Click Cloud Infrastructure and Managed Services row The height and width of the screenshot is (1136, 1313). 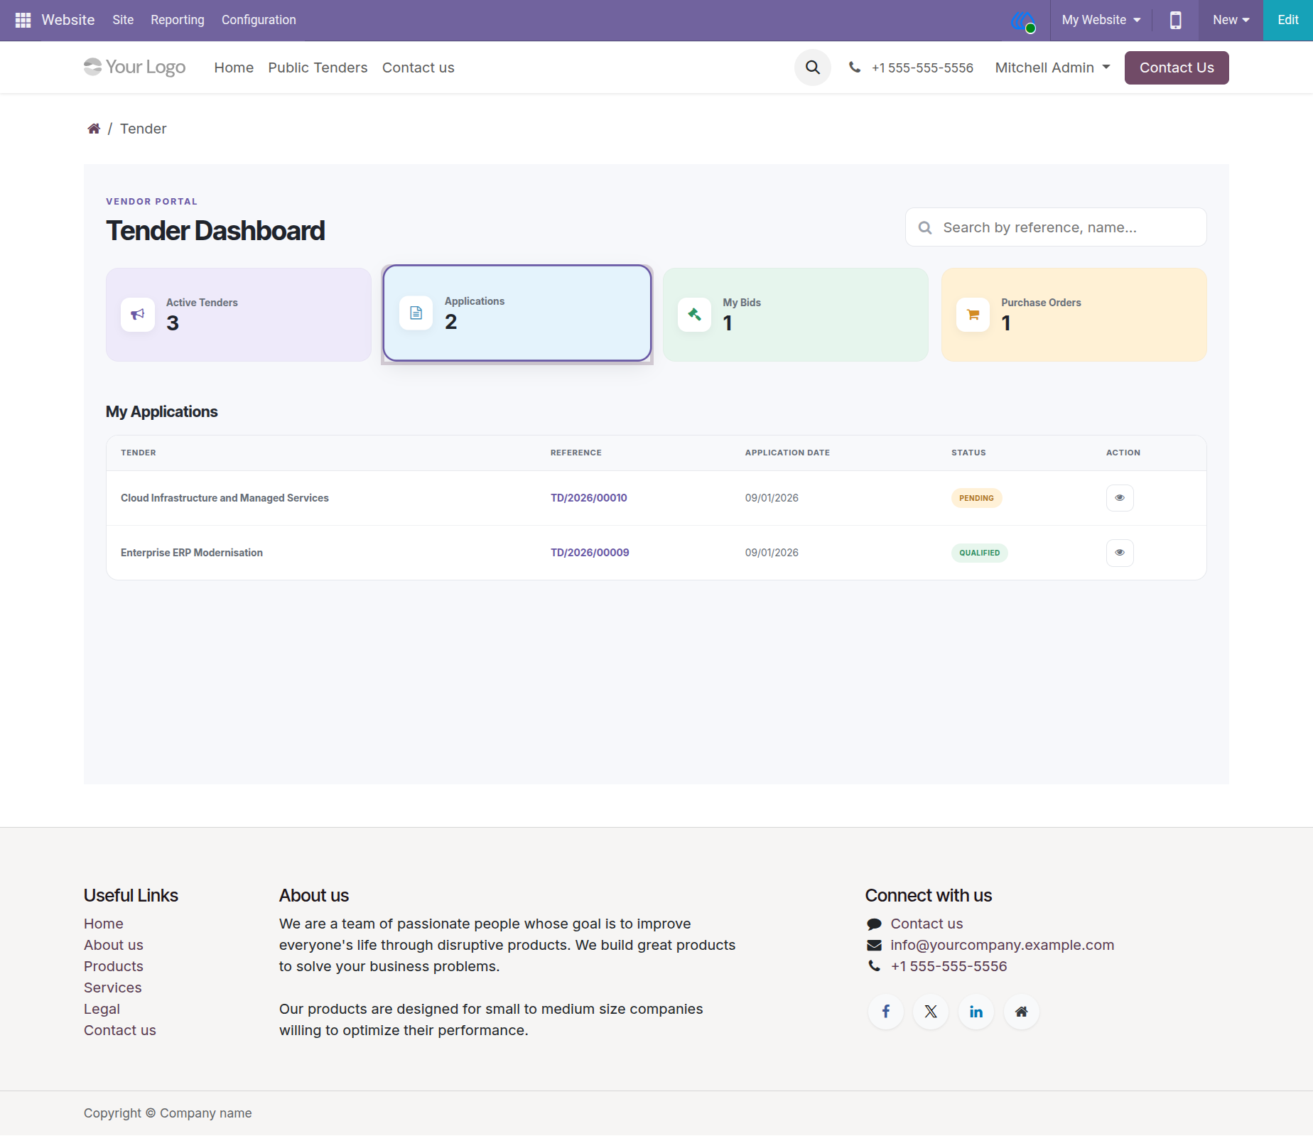point(656,498)
